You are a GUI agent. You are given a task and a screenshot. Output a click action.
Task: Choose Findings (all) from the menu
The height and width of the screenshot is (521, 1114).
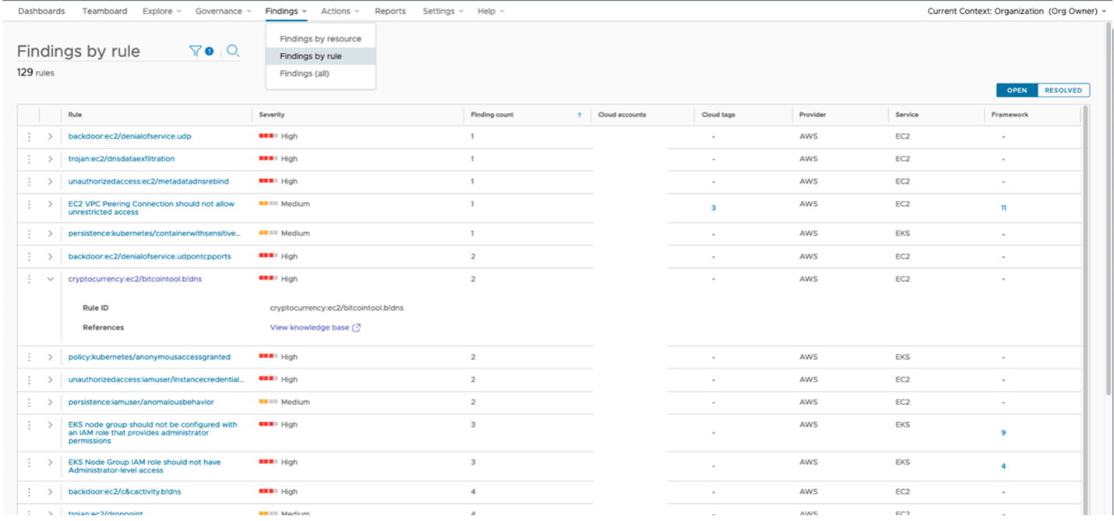point(304,74)
